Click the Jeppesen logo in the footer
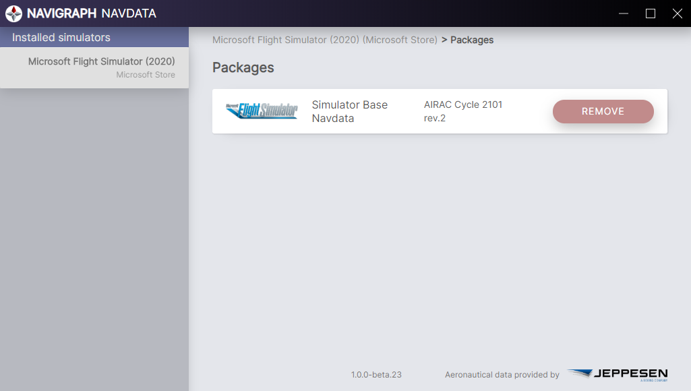 coord(618,374)
